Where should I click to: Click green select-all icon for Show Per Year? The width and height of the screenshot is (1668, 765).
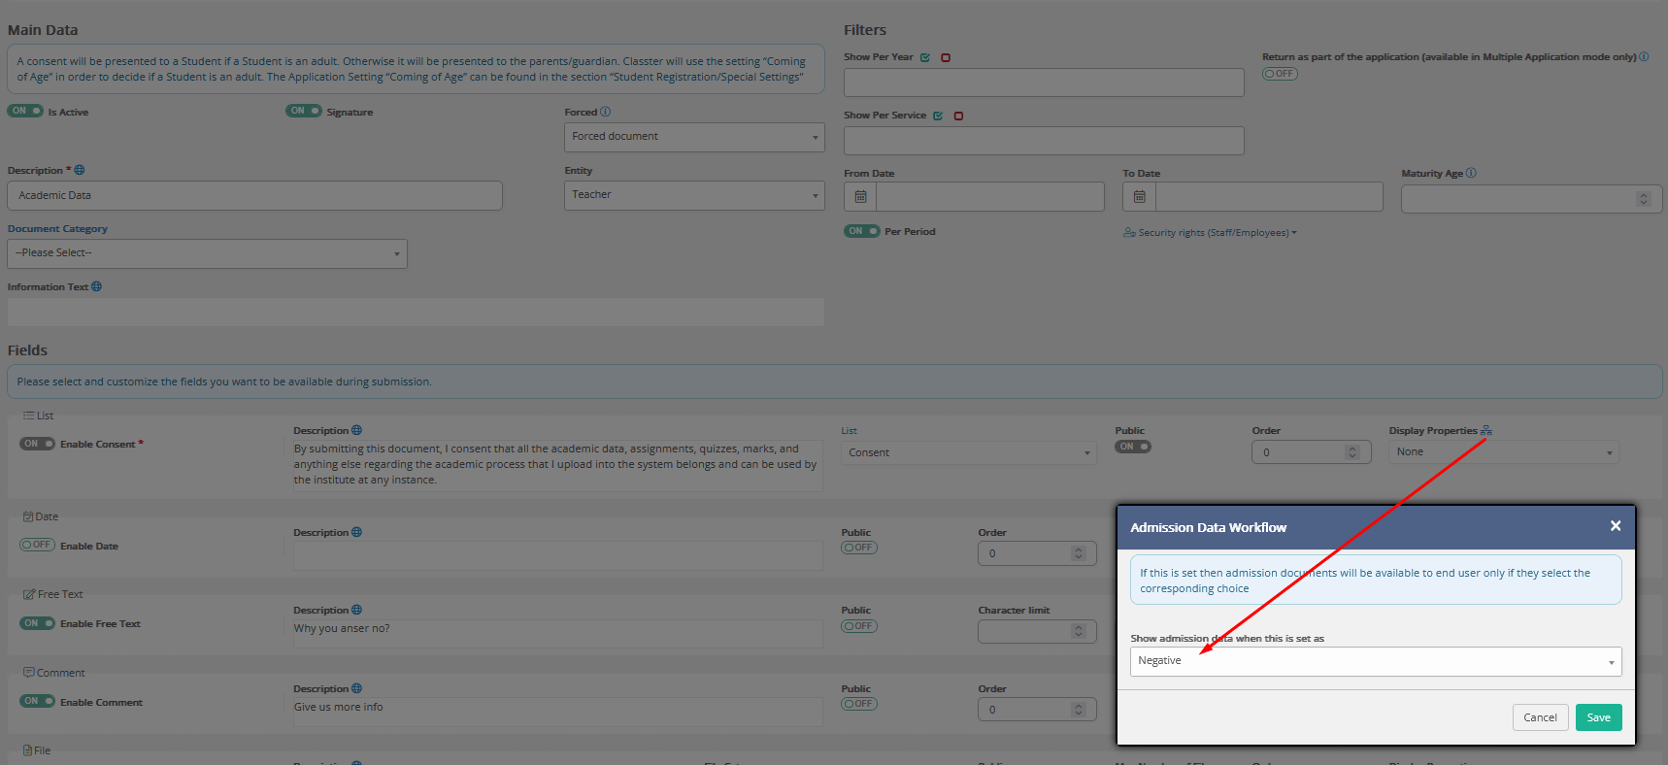(925, 57)
